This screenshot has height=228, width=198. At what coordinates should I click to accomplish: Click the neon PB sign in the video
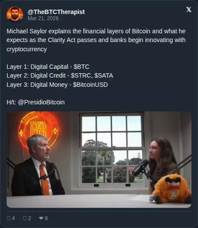[39, 128]
